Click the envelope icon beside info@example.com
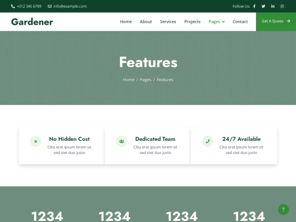Viewport: 296px width, 222px height. pyautogui.click(x=49, y=7)
